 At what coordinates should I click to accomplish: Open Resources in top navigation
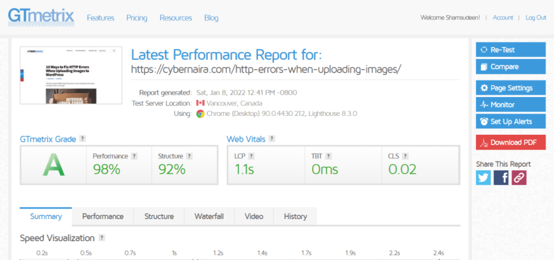click(x=176, y=18)
